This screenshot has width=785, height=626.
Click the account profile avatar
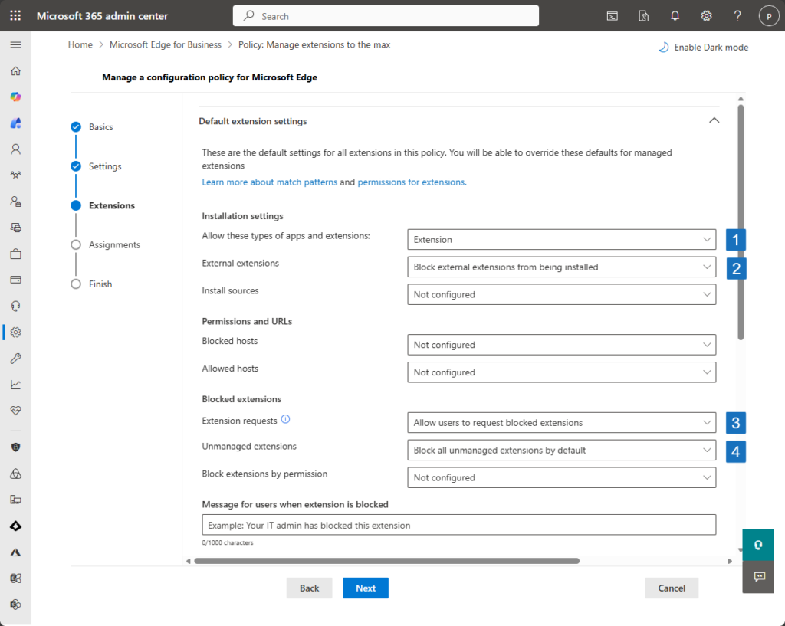pos(767,16)
